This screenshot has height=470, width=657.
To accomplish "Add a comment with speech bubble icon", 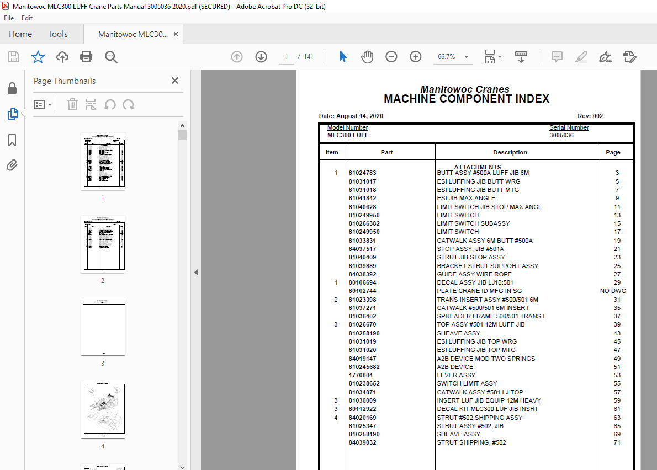I will [557, 57].
